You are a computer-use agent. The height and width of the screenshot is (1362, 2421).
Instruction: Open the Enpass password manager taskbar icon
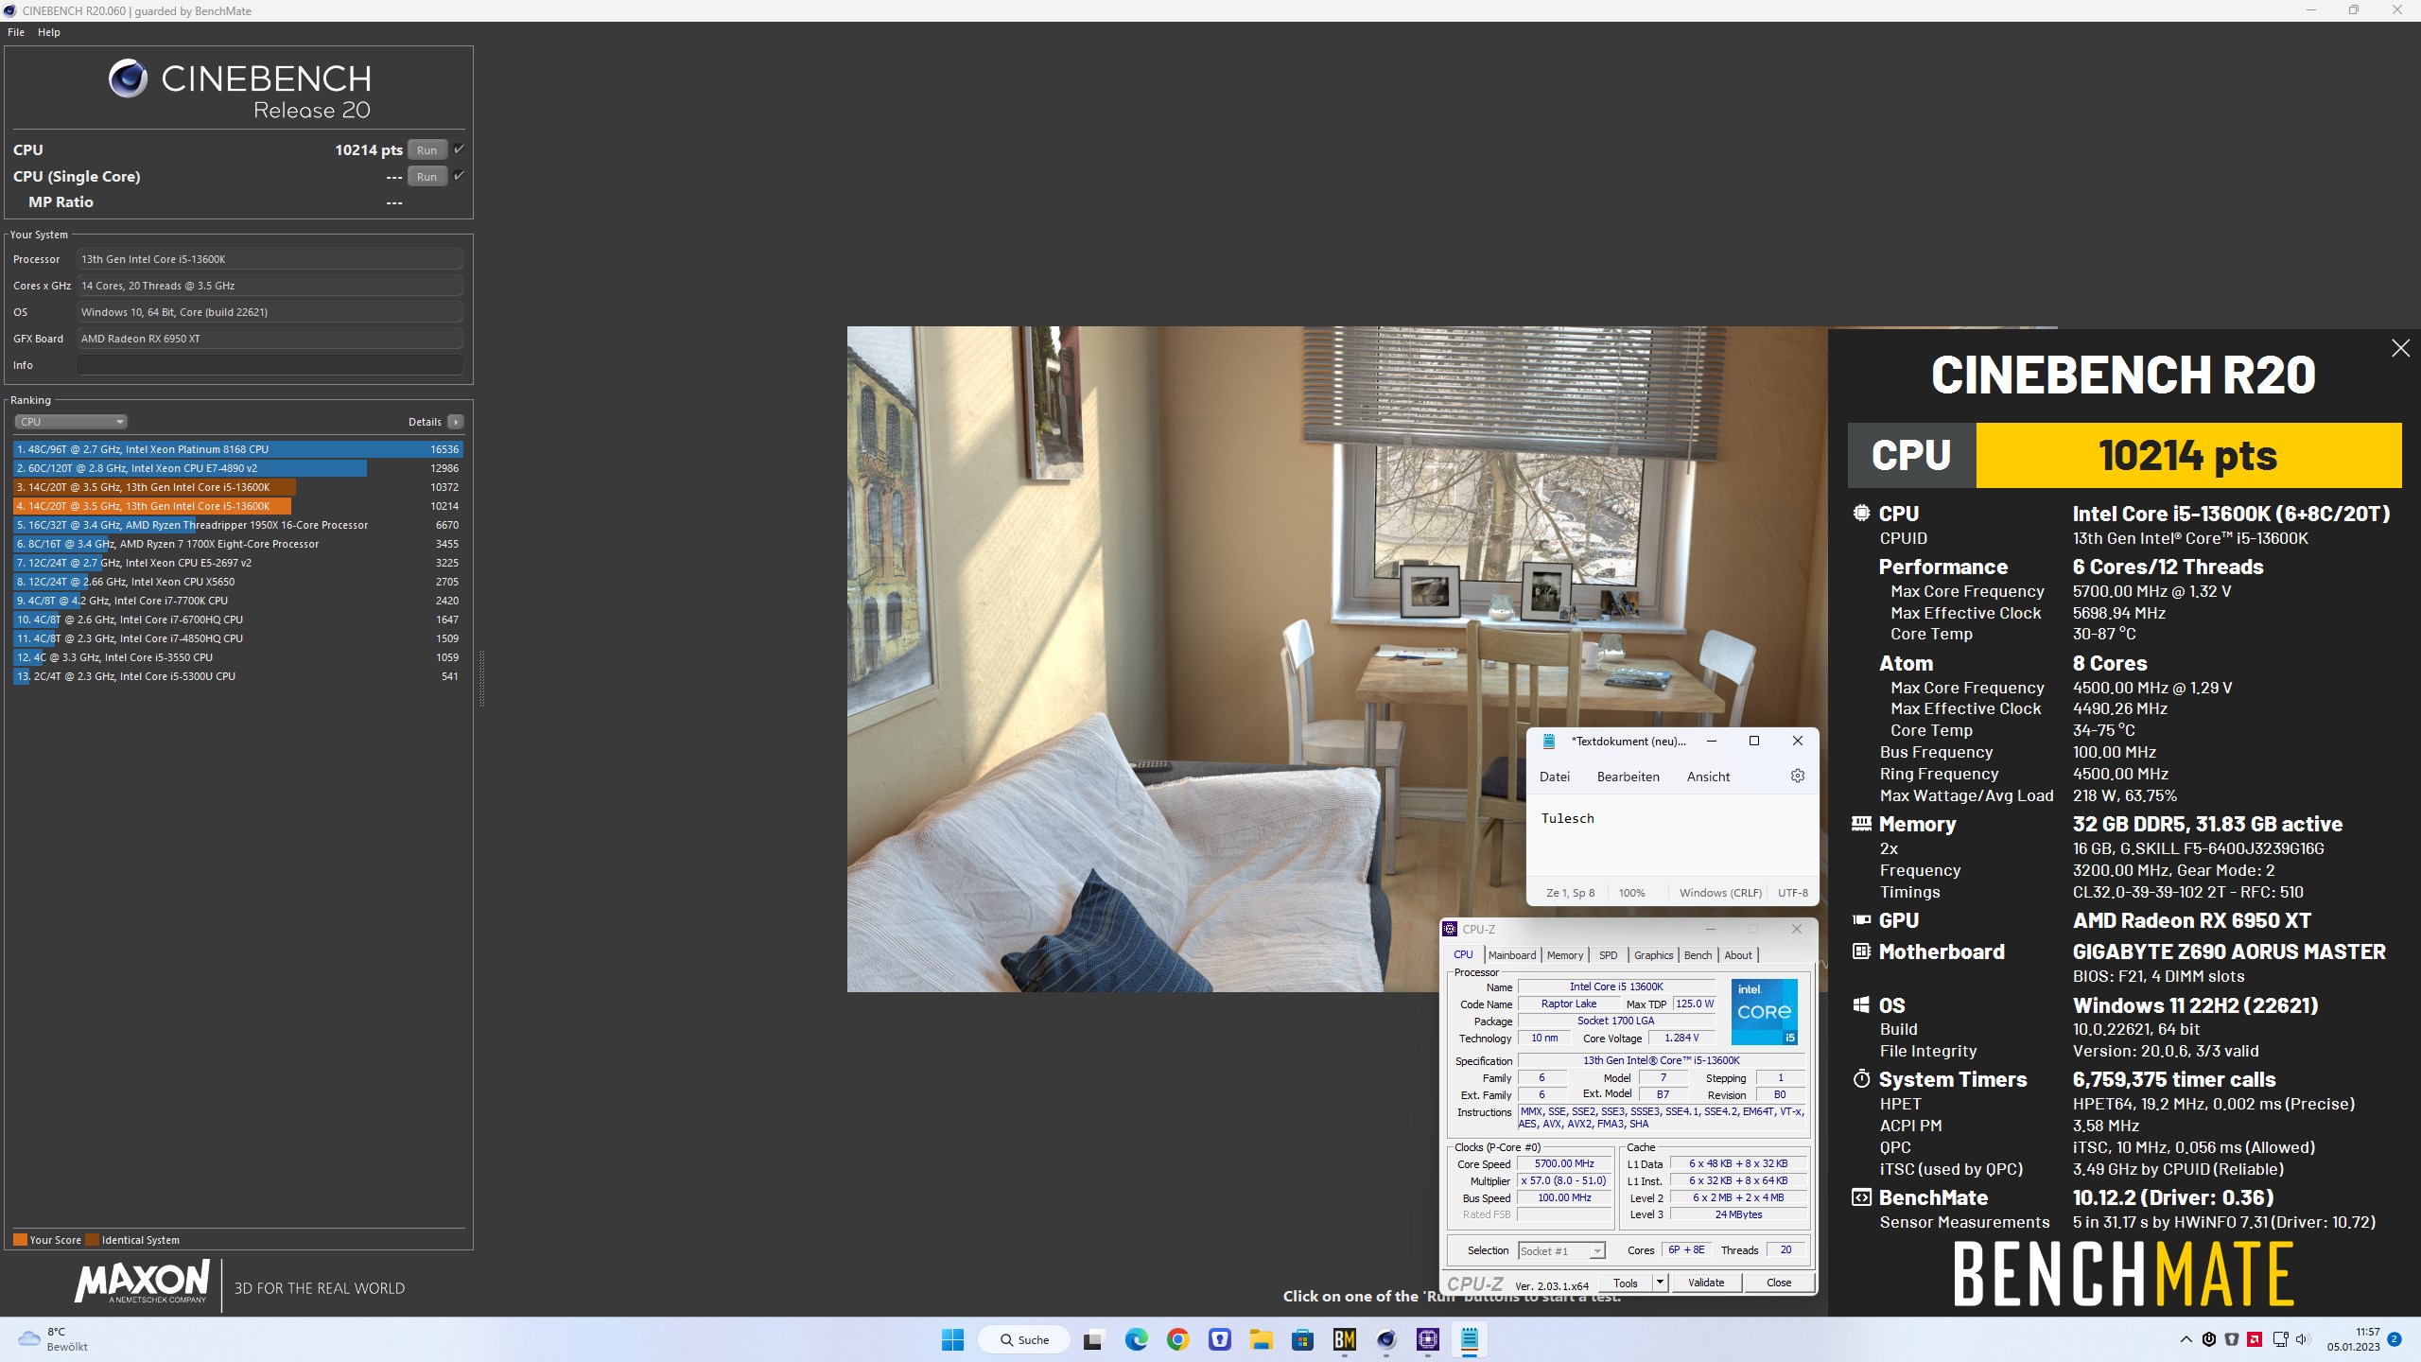pyautogui.click(x=1220, y=1339)
